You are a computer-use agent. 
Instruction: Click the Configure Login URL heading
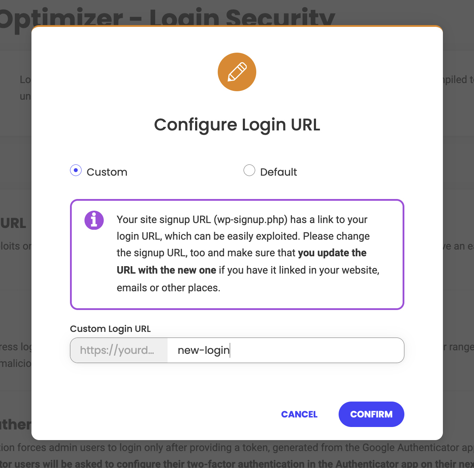tap(237, 125)
